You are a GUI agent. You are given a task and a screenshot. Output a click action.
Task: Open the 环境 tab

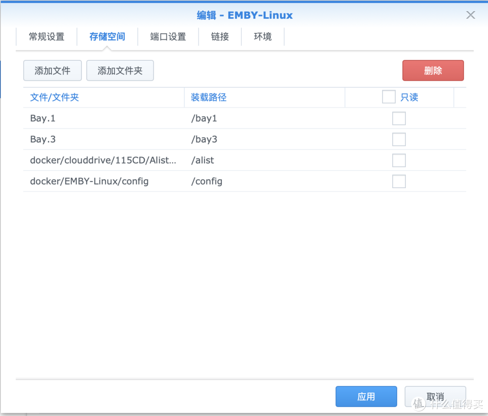coord(263,37)
